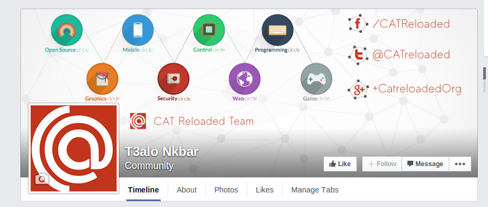The height and width of the screenshot is (207, 488).
Task: Click the CAT Reloaded Team text
Action: coord(204,121)
